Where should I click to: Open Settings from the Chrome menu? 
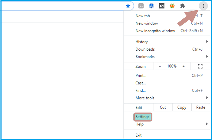(x=167, y=117)
